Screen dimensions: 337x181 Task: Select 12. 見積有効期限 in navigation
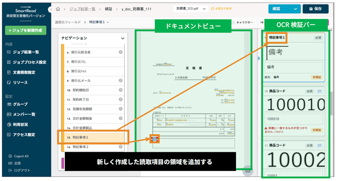(95, 109)
